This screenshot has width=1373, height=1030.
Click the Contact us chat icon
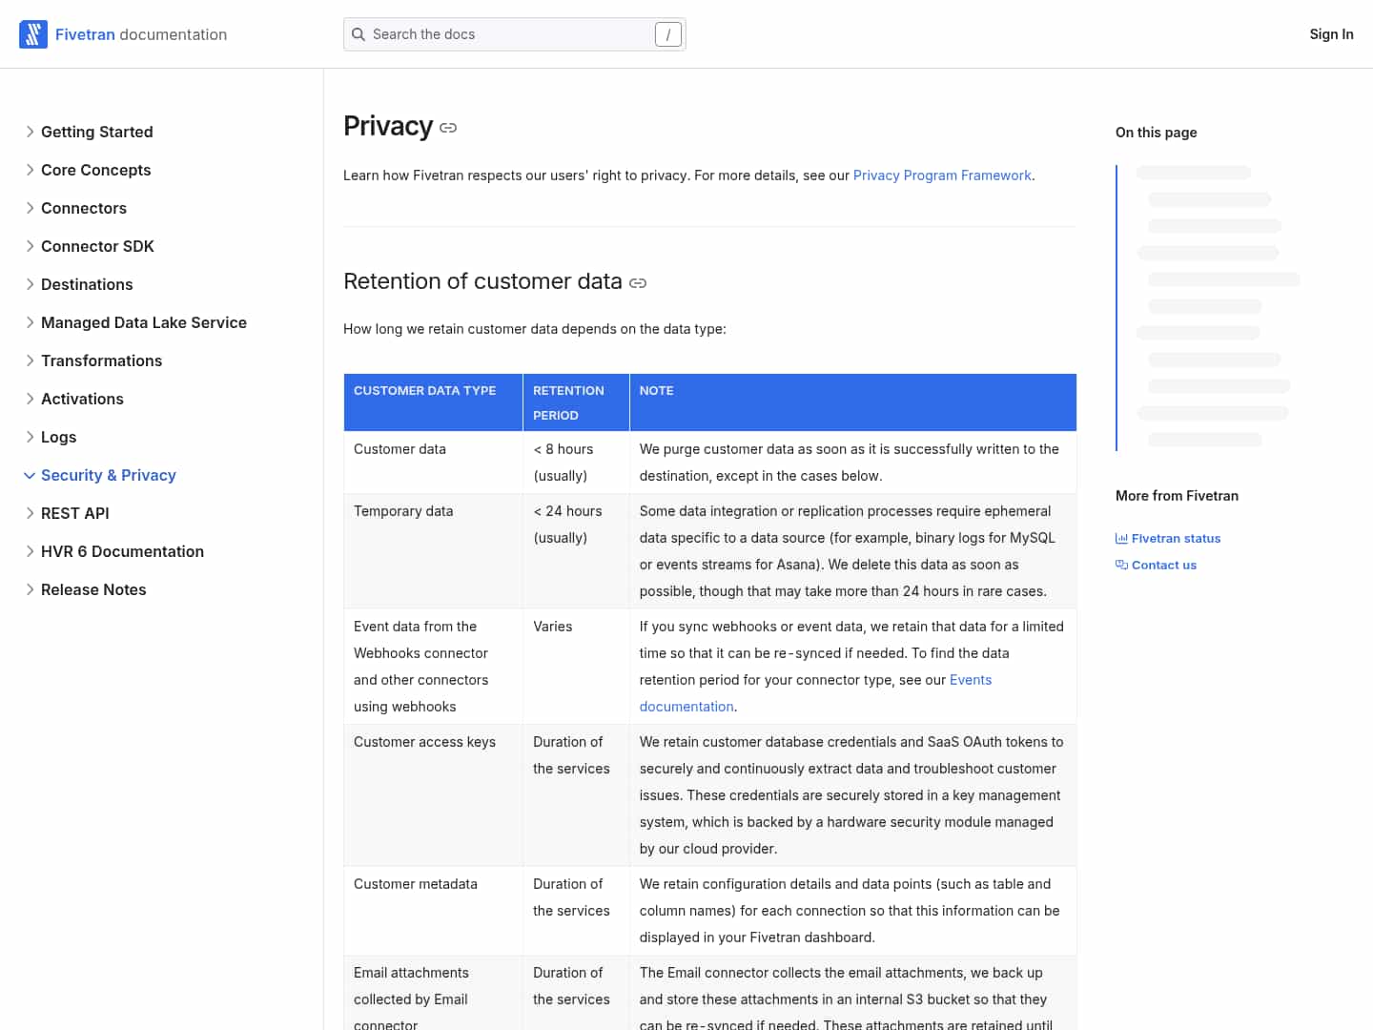(1121, 566)
